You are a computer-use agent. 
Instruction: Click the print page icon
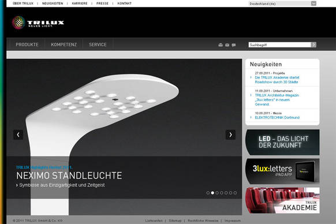point(221,45)
